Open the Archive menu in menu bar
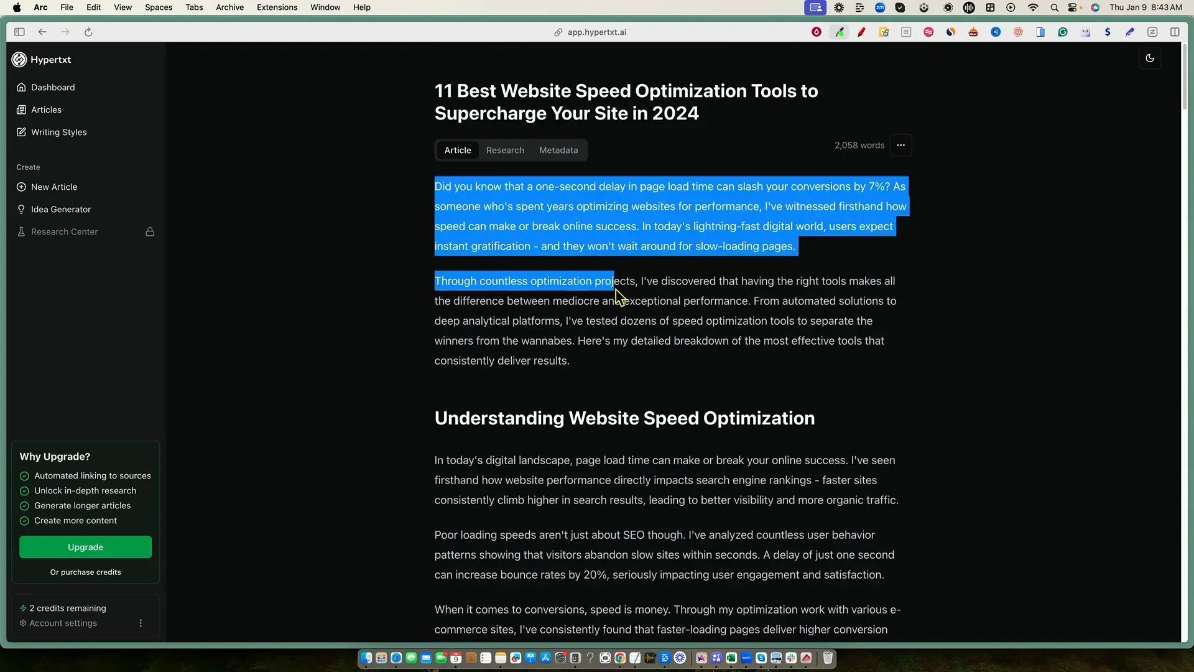1194x672 pixels. click(229, 7)
